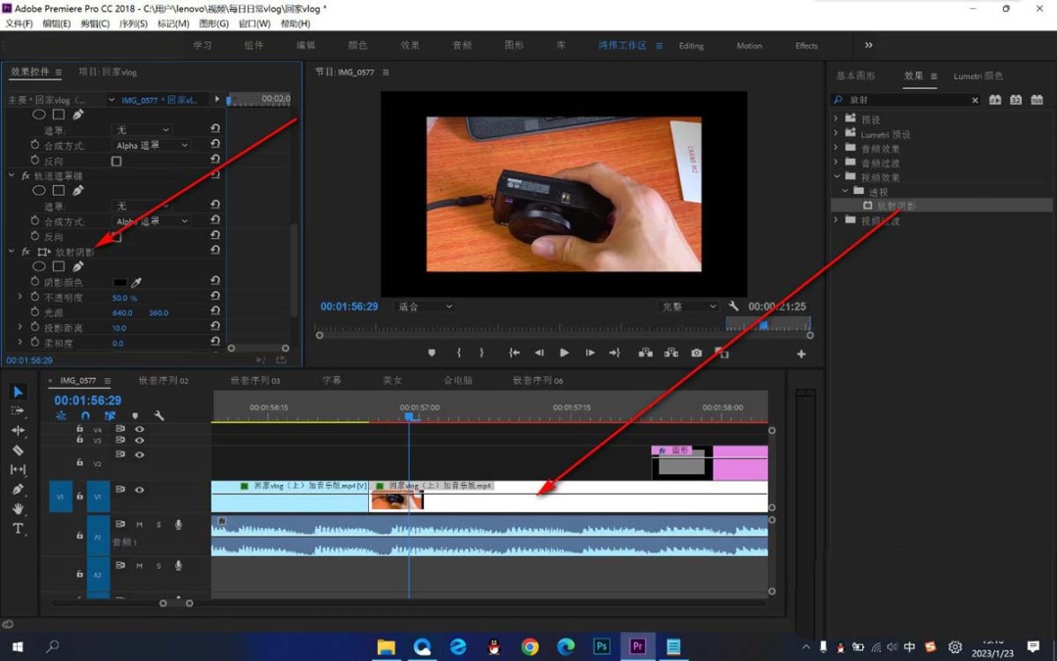Select the Razor tool in timeline toolbar
Image resolution: width=1057 pixels, height=661 pixels.
pyautogui.click(x=19, y=449)
